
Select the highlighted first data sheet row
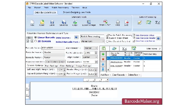(x=134, y=58)
